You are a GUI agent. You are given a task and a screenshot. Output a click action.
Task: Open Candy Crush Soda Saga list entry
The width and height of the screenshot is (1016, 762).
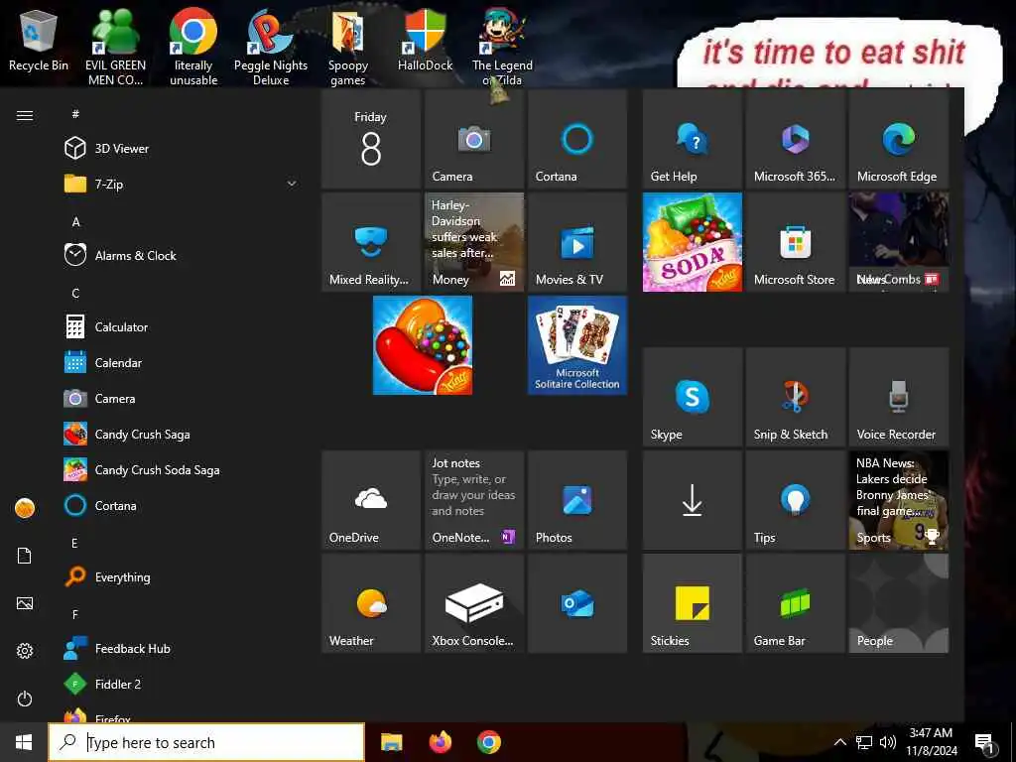coord(182,469)
